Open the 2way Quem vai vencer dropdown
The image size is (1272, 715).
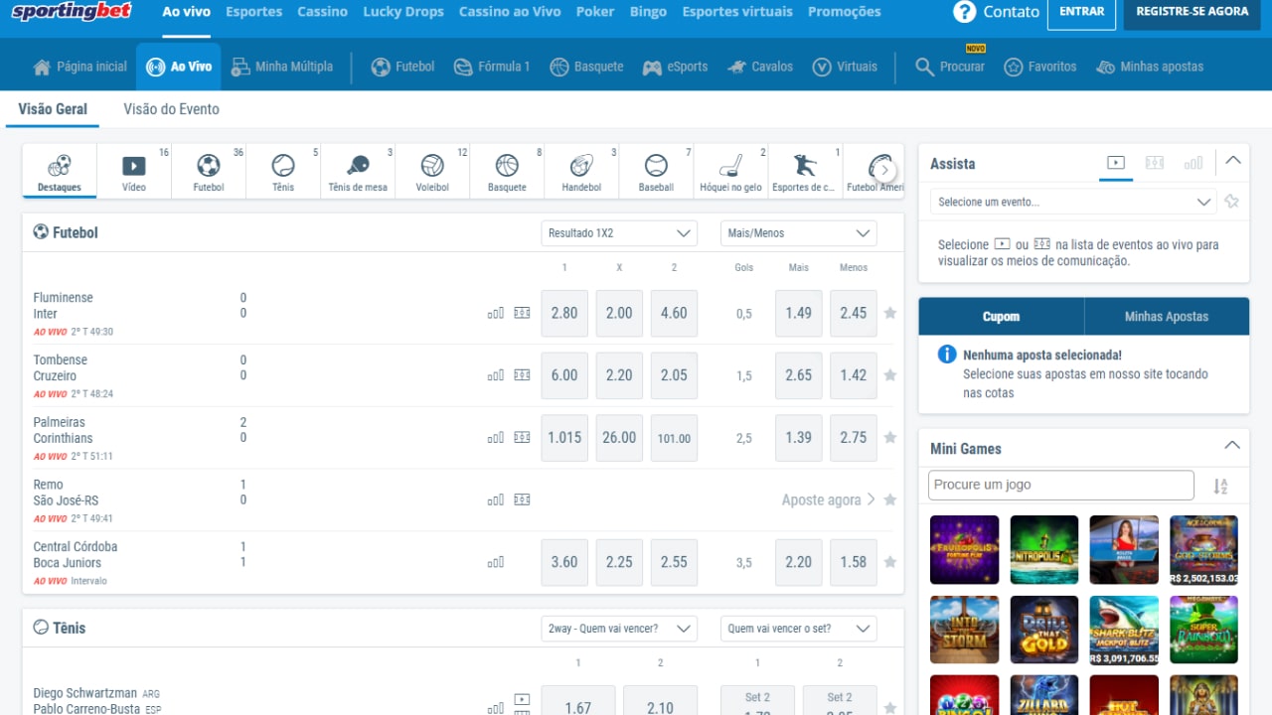tap(619, 629)
